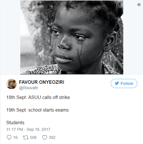Click the Twitter bird icon on Follow
Screen dimensions: 143x144
[117, 83]
